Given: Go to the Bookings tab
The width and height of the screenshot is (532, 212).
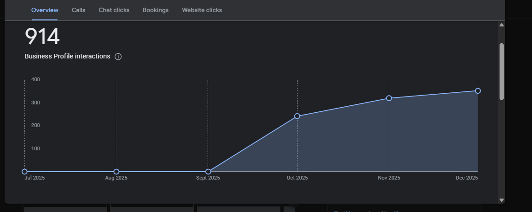Looking at the screenshot, I should click(x=155, y=10).
